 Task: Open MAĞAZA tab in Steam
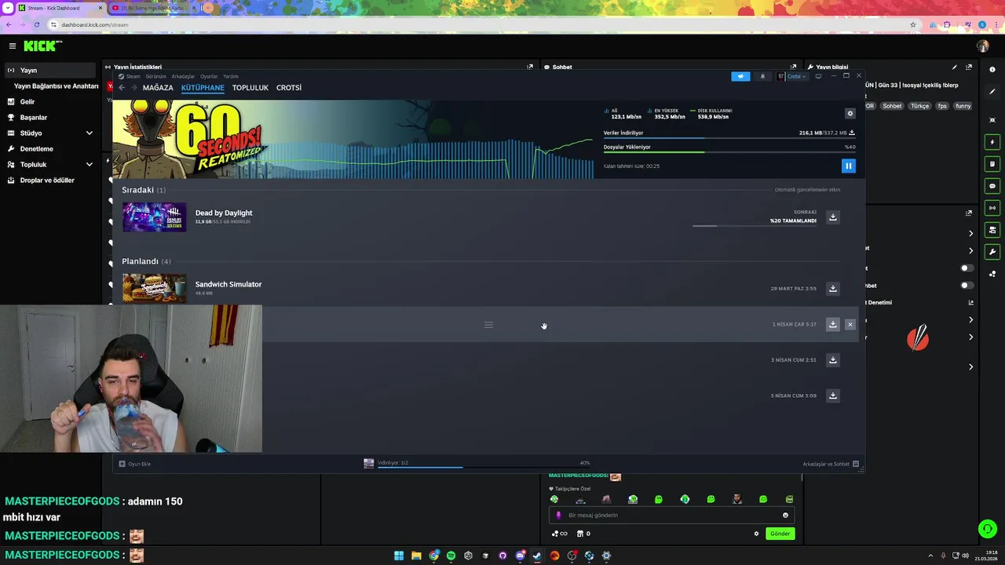click(158, 88)
